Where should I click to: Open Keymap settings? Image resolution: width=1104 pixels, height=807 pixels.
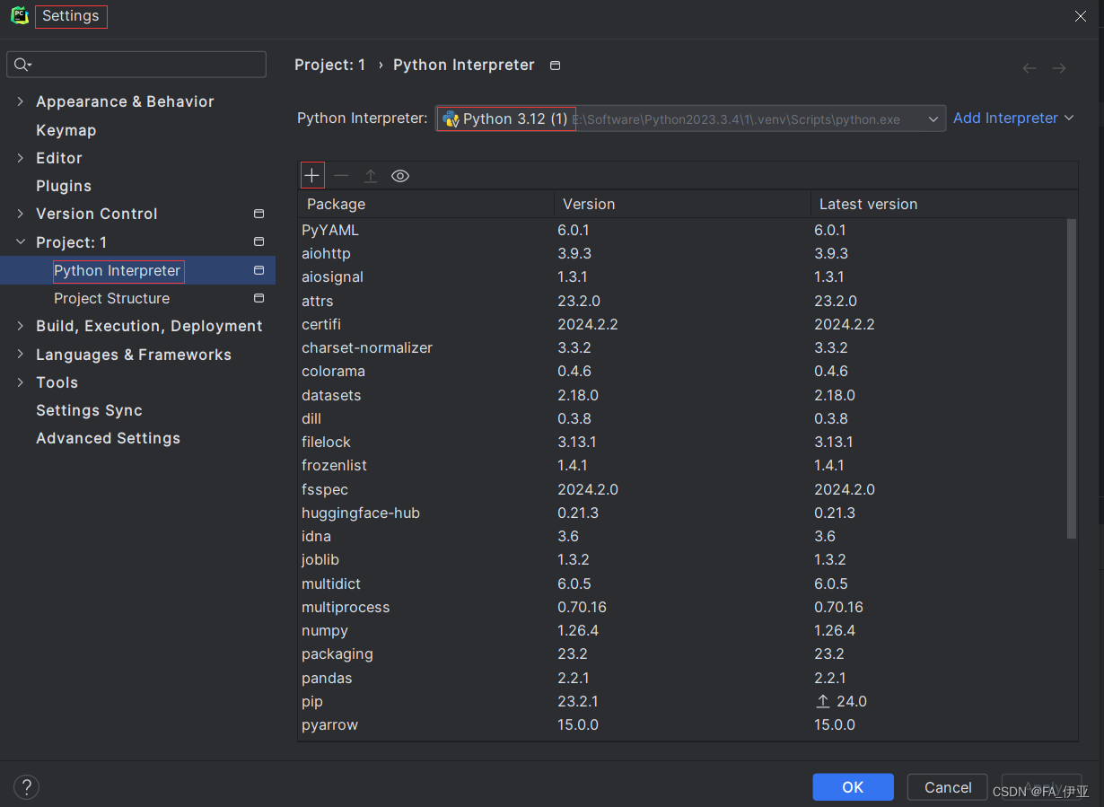(x=66, y=130)
